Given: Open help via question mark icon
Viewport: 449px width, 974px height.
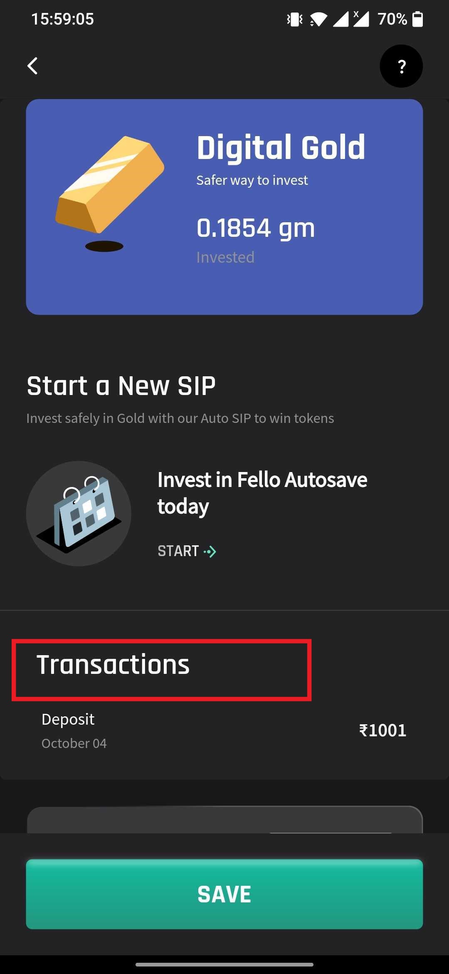Looking at the screenshot, I should [401, 66].
